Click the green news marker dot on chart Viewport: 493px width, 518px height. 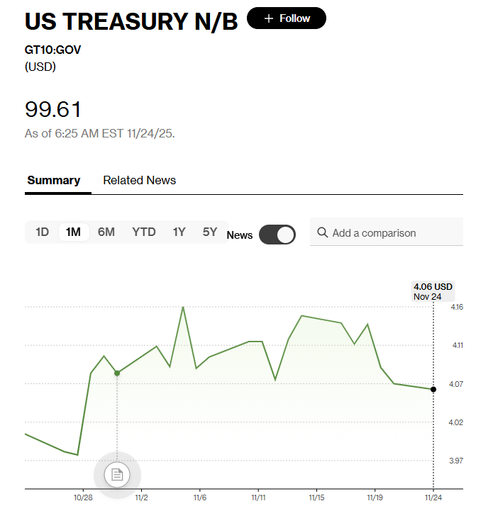tap(117, 373)
